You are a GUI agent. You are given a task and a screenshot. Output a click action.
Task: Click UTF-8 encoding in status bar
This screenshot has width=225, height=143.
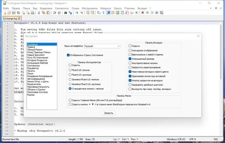click(x=193, y=139)
